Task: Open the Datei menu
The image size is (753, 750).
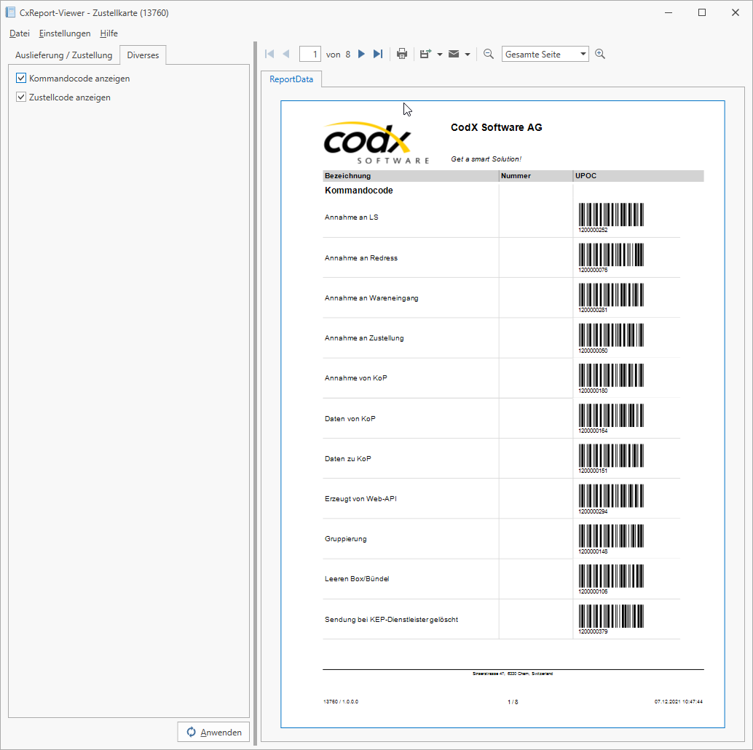Action: [20, 33]
